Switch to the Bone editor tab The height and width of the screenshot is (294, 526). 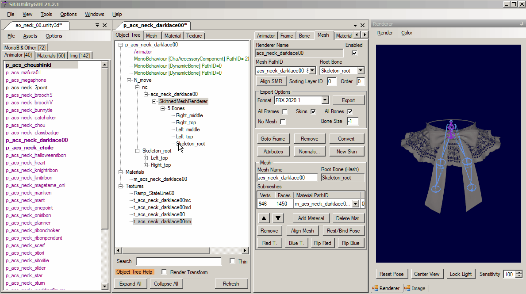point(304,35)
